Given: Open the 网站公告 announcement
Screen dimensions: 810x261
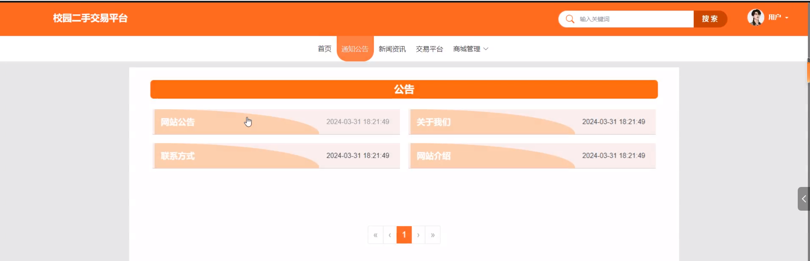Looking at the screenshot, I should (276, 122).
